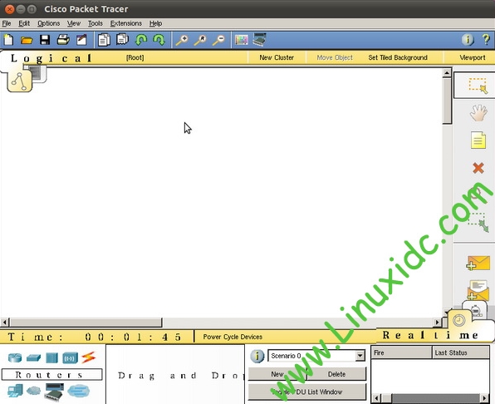Open the Options menu
Image resolution: width=495 pixels, height=404 pixels.
tap(49, 23)
